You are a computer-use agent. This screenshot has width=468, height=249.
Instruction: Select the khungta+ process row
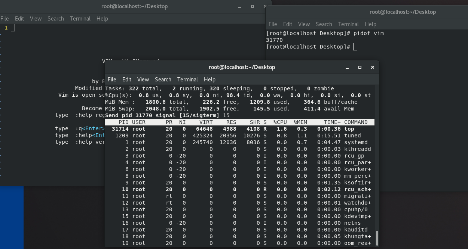click(240, 236)
